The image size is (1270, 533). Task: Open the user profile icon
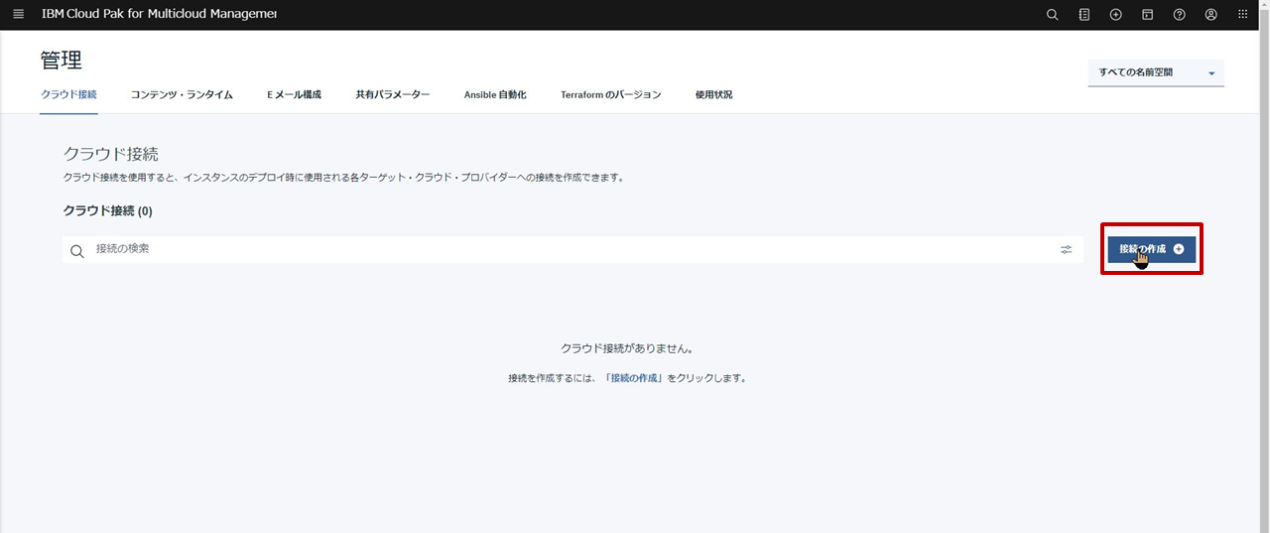click(x=1211, y=15)
